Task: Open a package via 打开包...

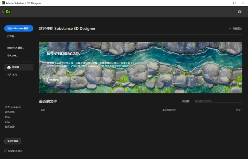Action: tap(12, 36)
